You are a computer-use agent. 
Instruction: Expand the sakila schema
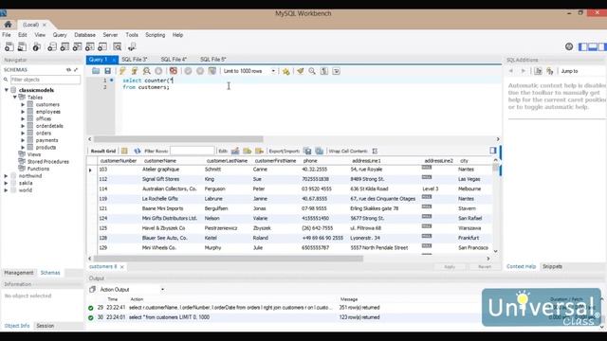(7, 183)
